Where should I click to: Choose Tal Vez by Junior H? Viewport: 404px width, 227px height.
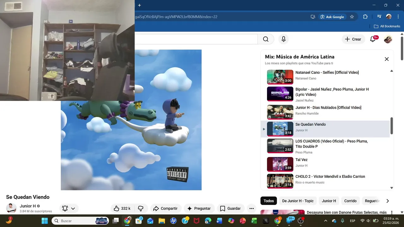click(325, 164)
